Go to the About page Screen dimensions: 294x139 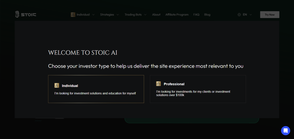[156, 15]
